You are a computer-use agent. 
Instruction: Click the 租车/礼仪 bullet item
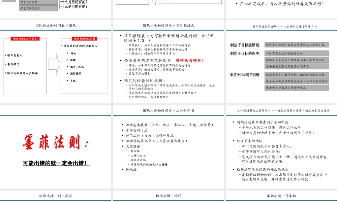pyautogui.click(x=77, y=67)
